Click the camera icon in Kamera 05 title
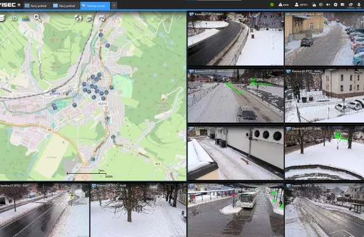 point(191,128)
